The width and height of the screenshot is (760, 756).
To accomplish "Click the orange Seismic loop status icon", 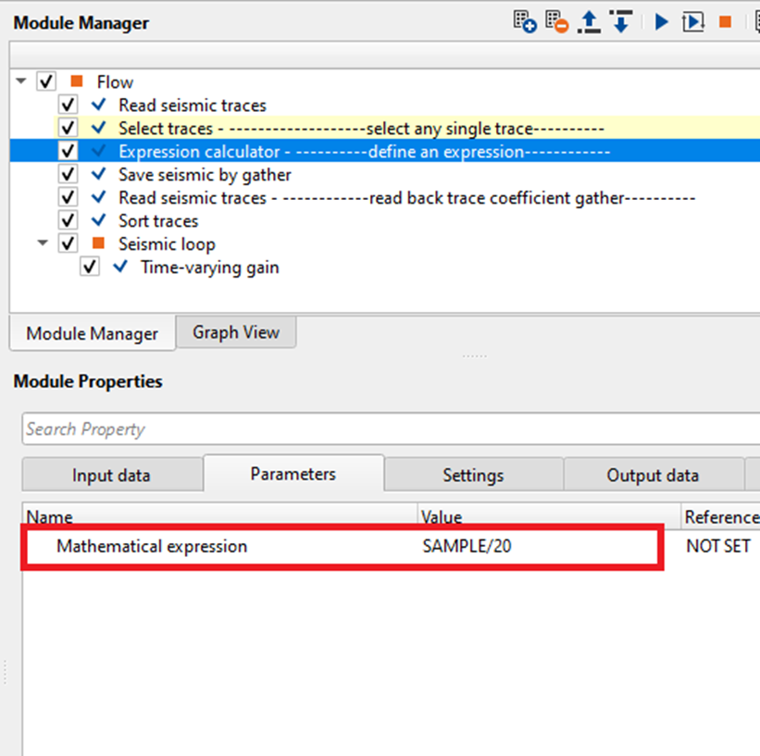I will (99, 244).
